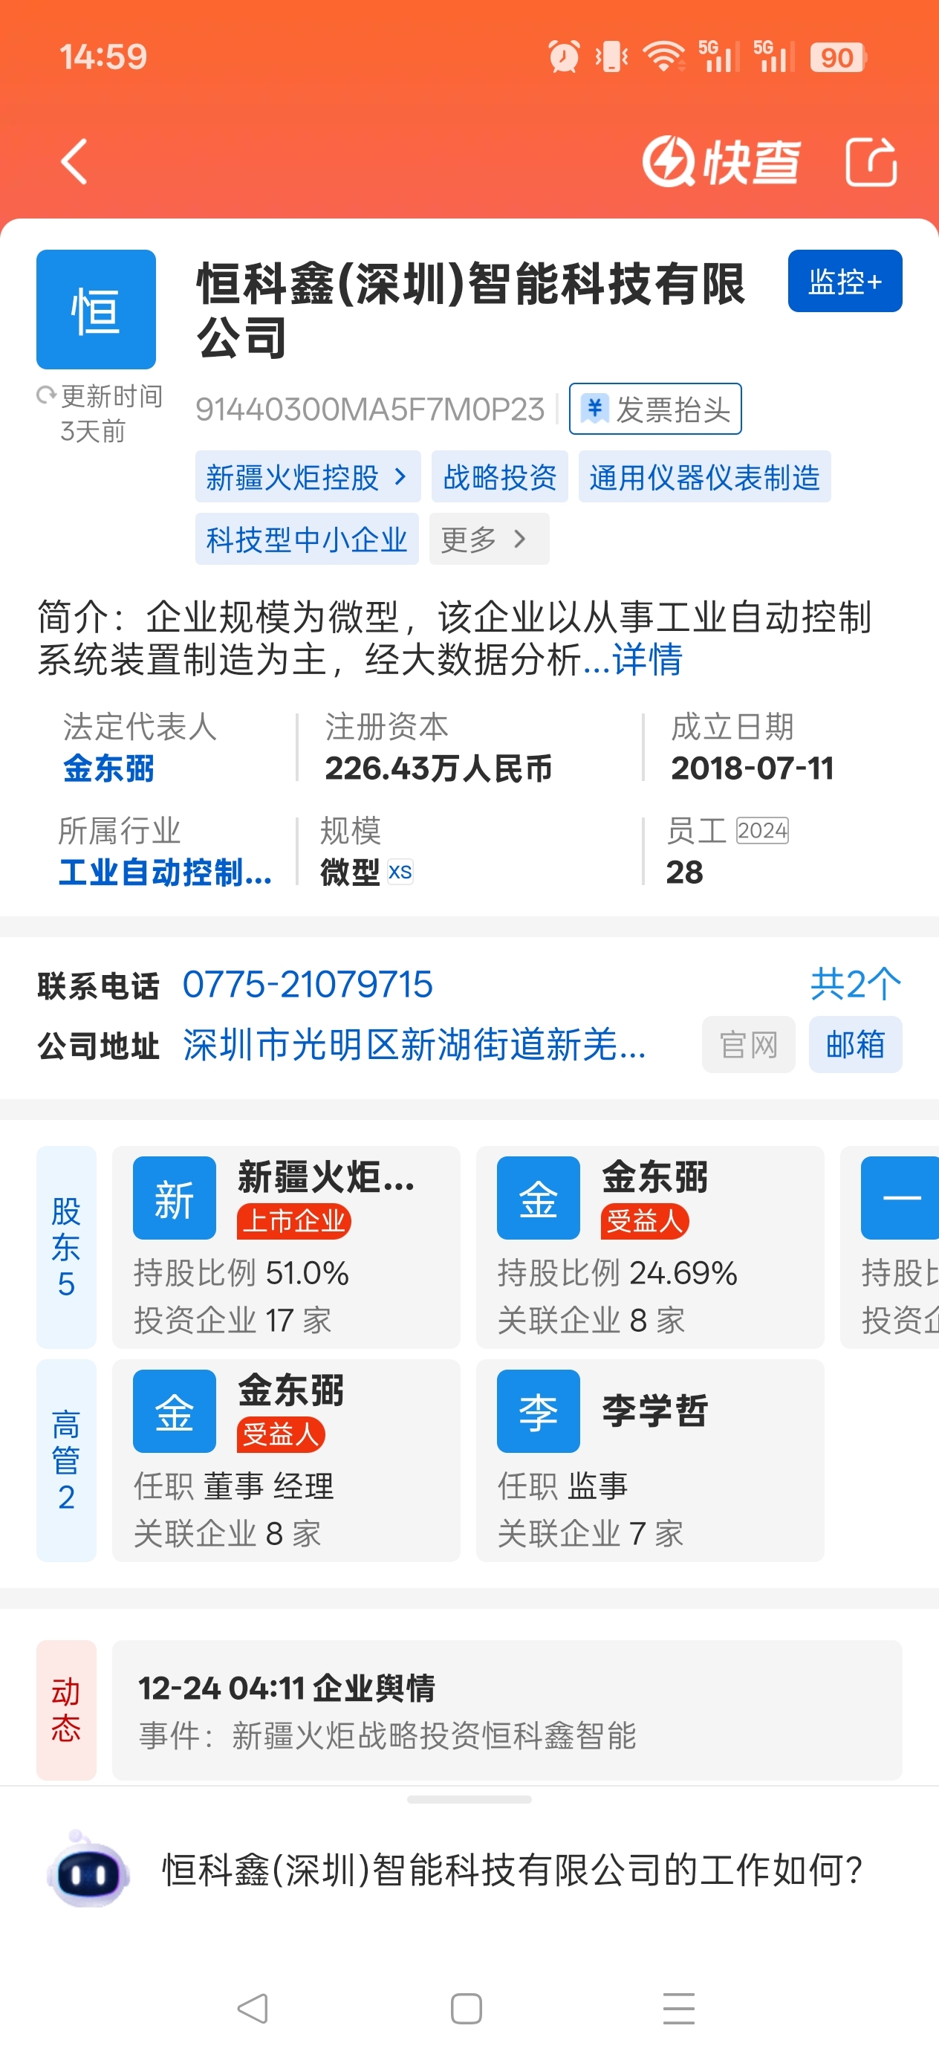
Task: Tap the 快查 logo
Action: coord(721,161)
